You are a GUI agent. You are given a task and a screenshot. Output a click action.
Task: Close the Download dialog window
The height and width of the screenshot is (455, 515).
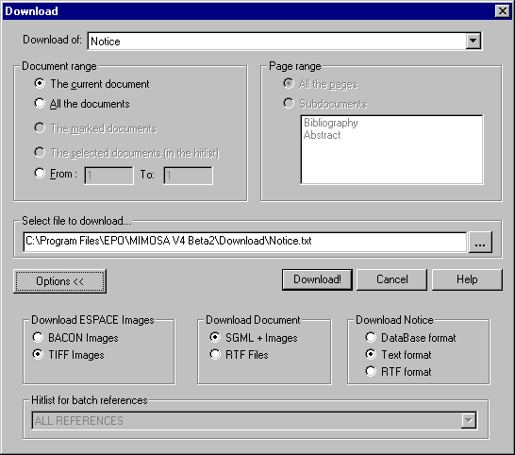click(503, 11)
